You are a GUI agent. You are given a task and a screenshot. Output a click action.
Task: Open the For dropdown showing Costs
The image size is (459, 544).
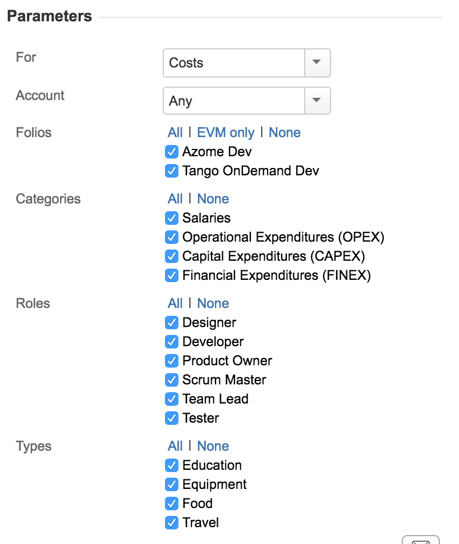316,63
